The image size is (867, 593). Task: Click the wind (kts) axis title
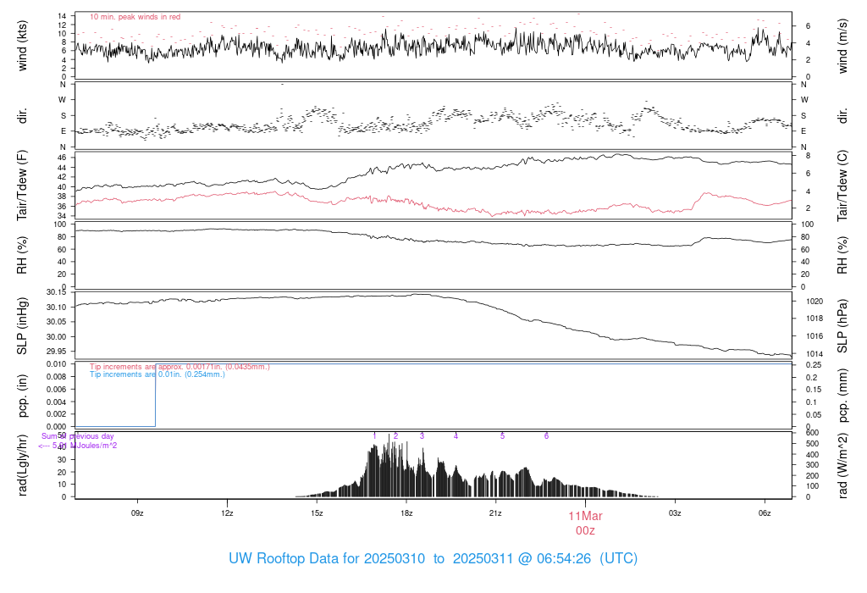22,46
